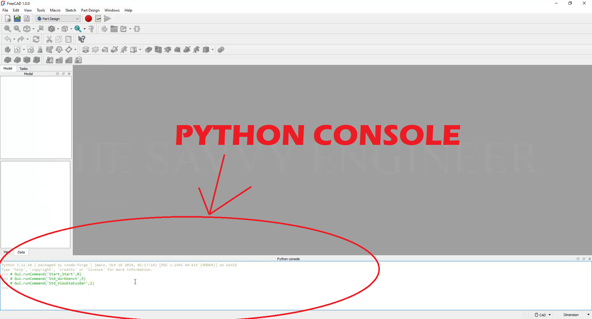Viewport: 592px width, 319px height.
Task: Switch to the Tasks tab
Action: (23, 69)
